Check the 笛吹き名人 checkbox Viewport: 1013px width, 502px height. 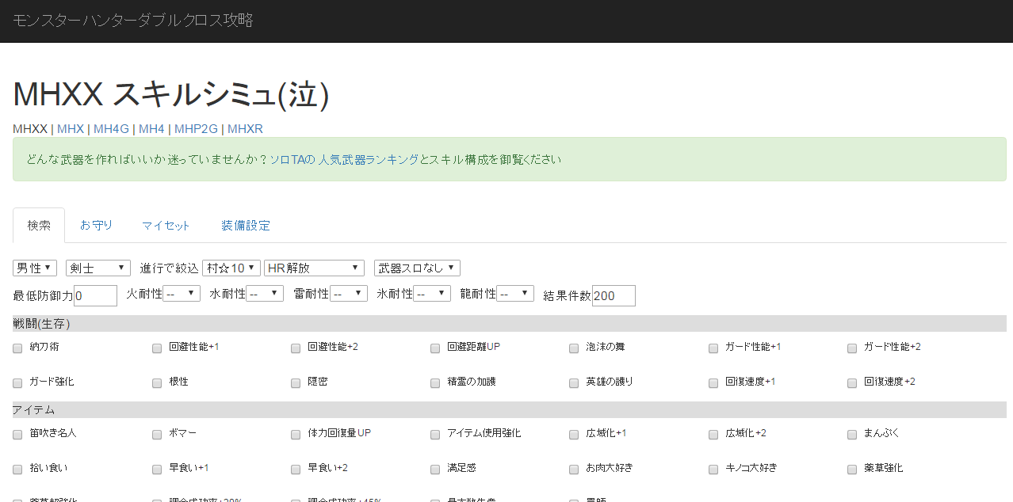click(x=17, y=435)
